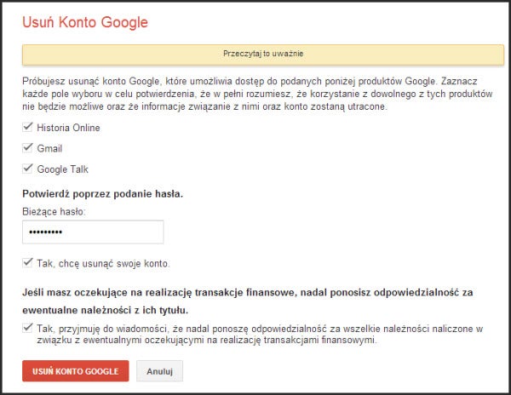This screenshot has height=395, width=511.
Task: Click the red USUŃ KONTO GOOGLE button
Action: click(76, 371)
